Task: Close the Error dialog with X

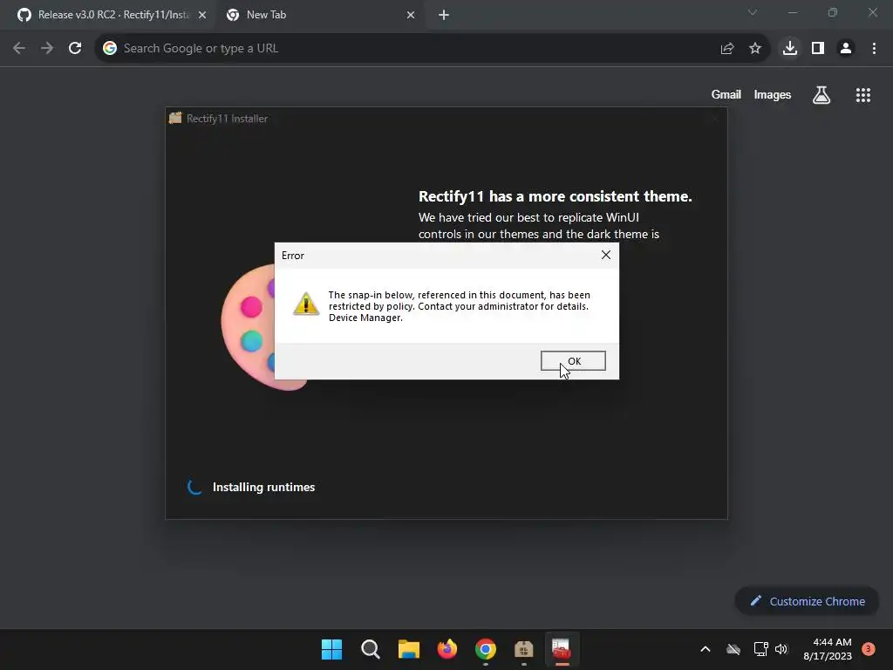Action: (x=606, y=255)
